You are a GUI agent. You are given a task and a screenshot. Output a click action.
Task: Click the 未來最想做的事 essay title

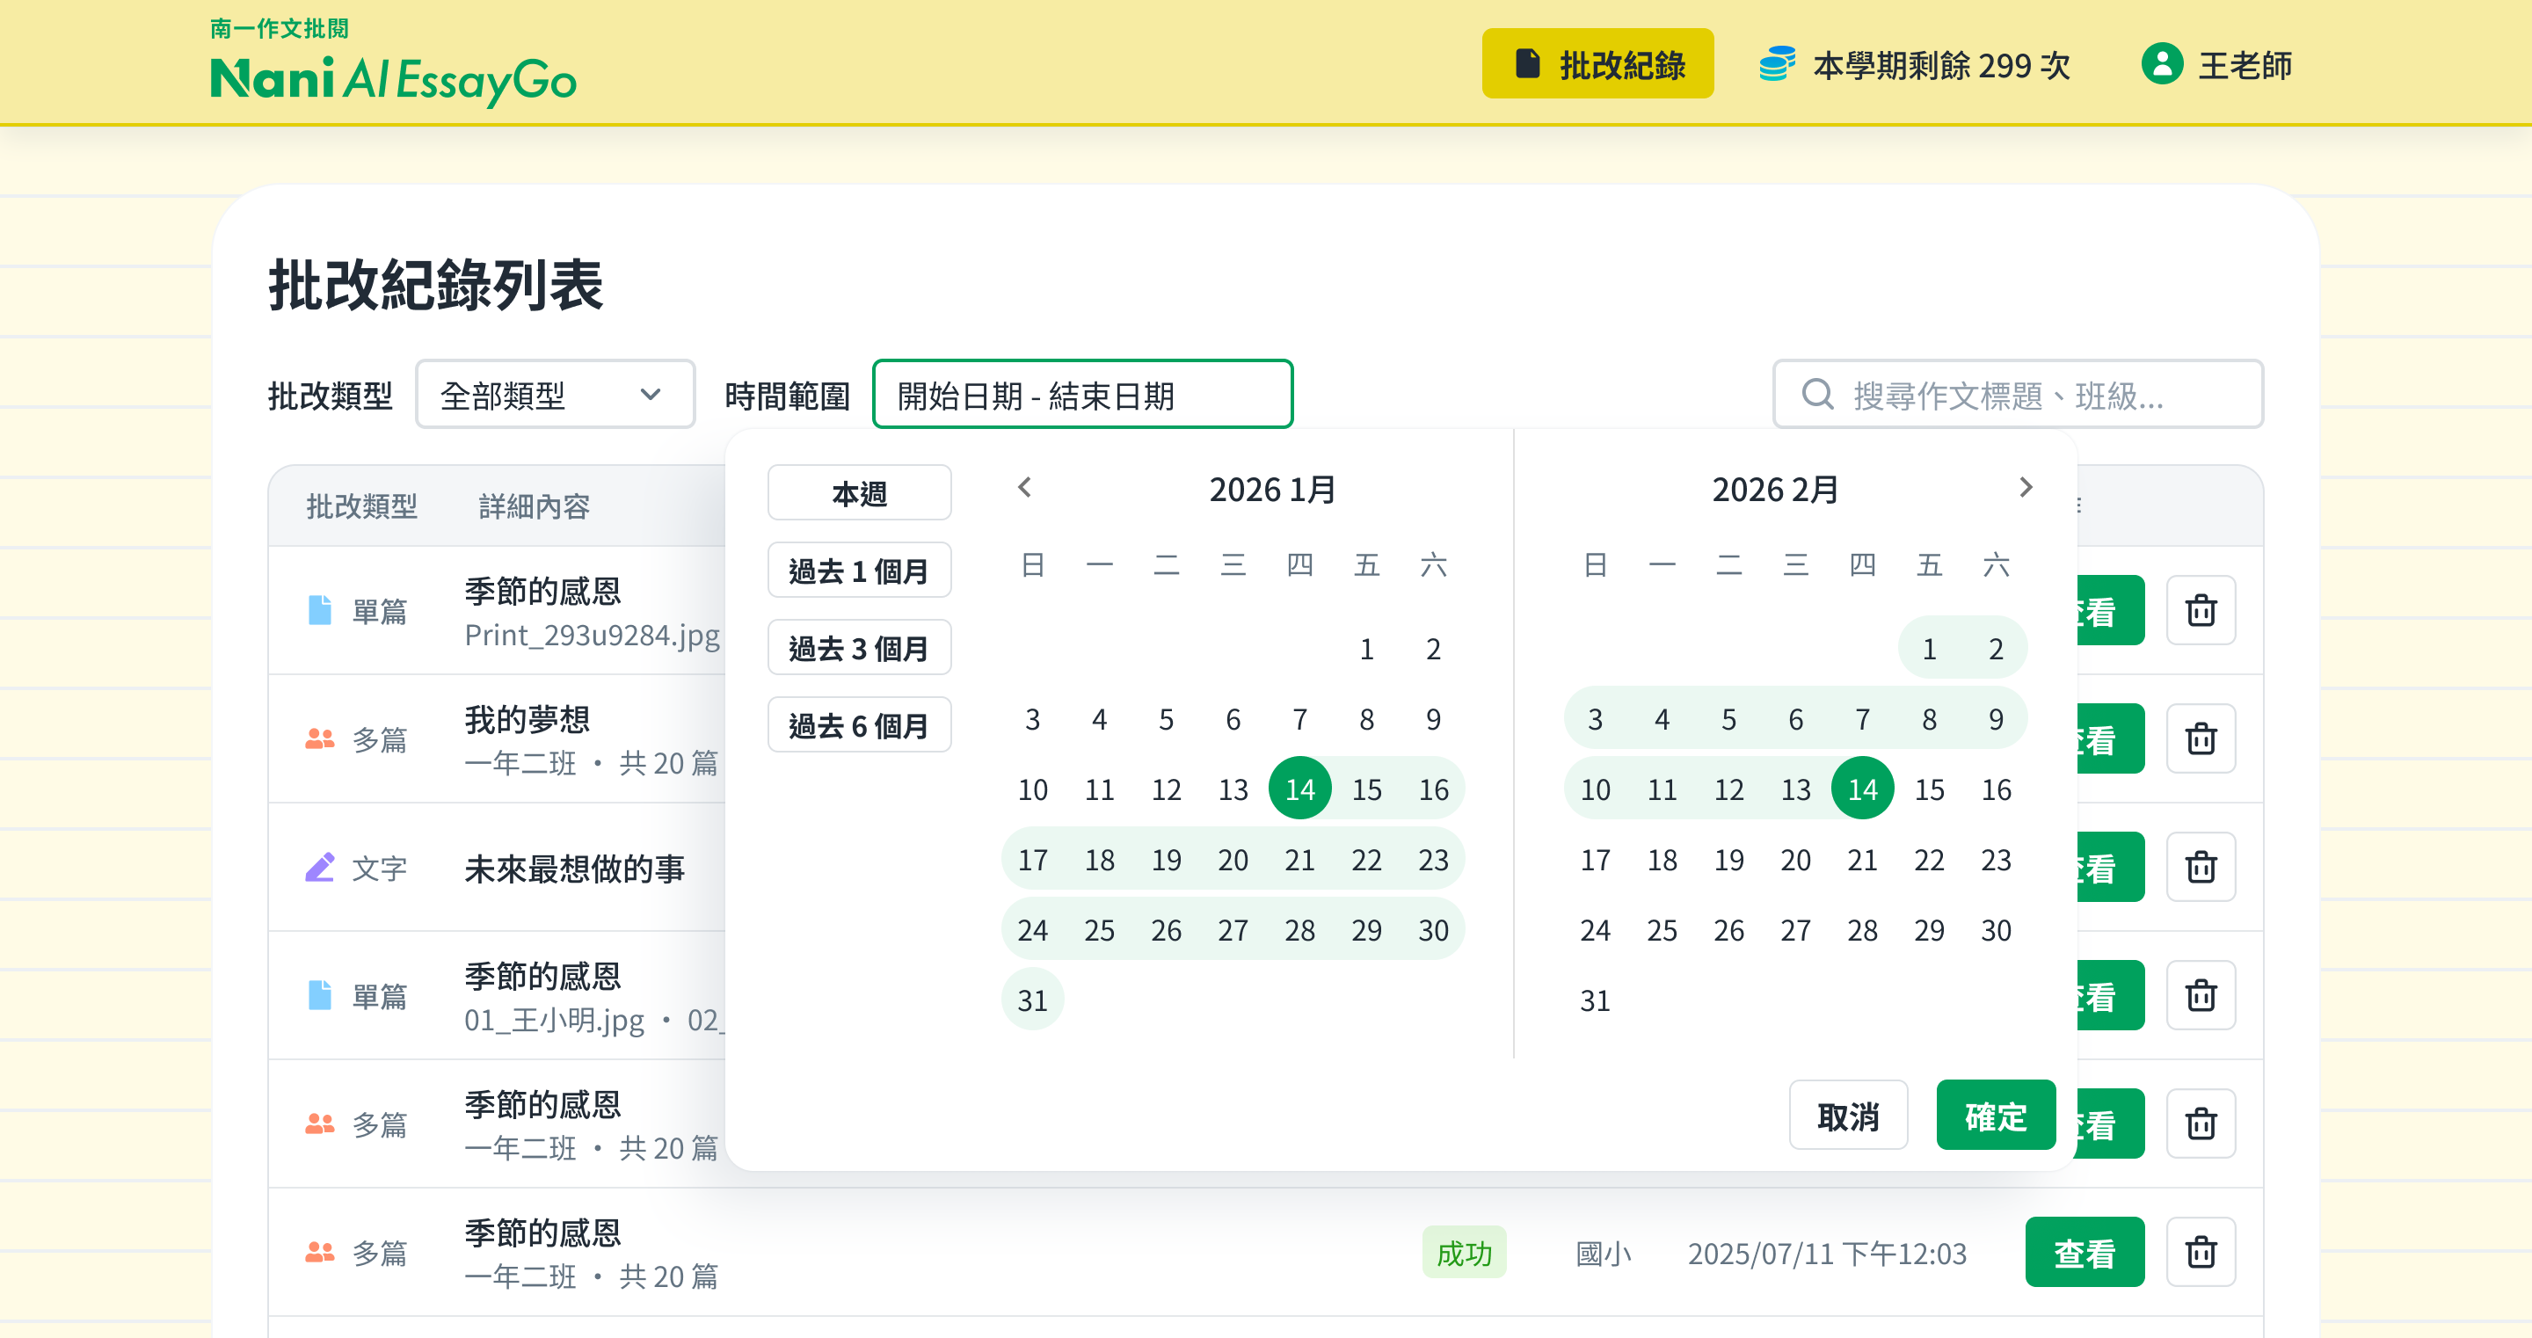coord(574,868)
